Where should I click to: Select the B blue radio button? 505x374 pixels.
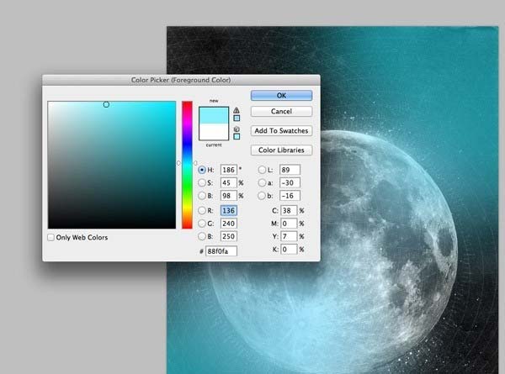[x=202, y=236]
